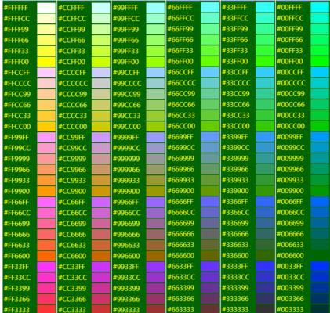Choose the #999999 medium gray swatch
Image resolution: width=330 pixels, height=313 pixels.
pos(155,159)
